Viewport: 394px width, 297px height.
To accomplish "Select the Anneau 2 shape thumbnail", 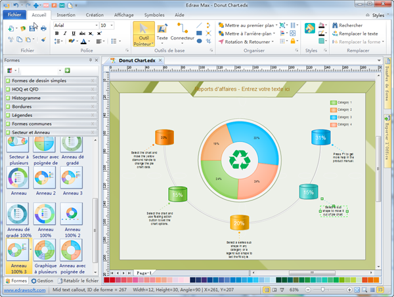I will pyautogui.click(x=45, y=178).
